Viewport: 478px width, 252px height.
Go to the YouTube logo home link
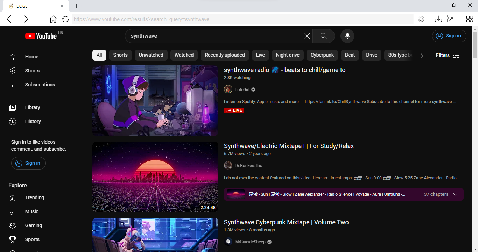coord(41,36)
